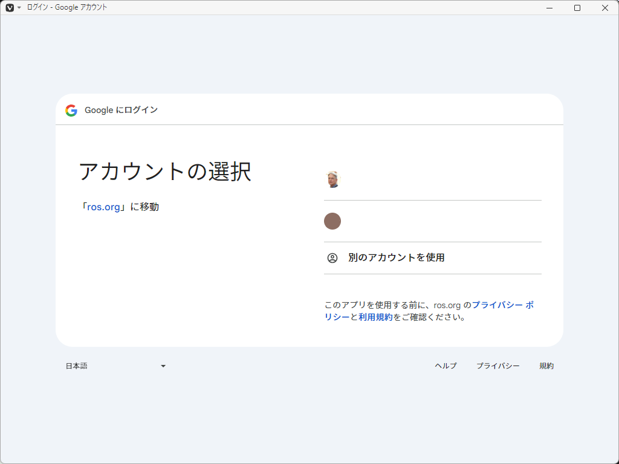
Task: Open the 規約 footer link
Action: (x=546, y=366)
